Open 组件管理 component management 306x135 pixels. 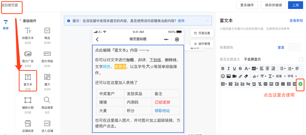[x=202, y=44]
